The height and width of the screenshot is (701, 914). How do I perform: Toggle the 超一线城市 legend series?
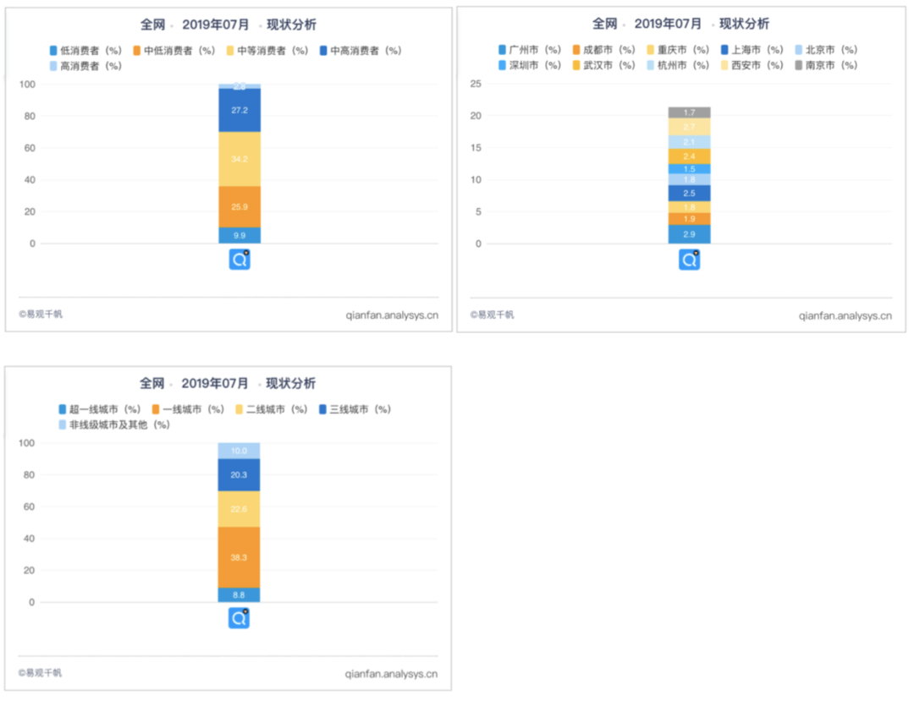pyautogui.click(x=100, y=409)
